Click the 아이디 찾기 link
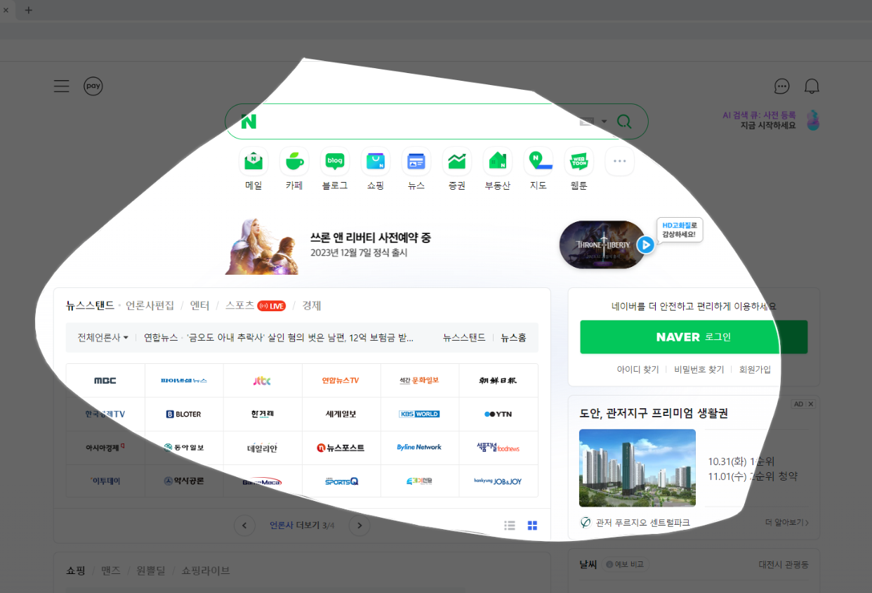 638,369
